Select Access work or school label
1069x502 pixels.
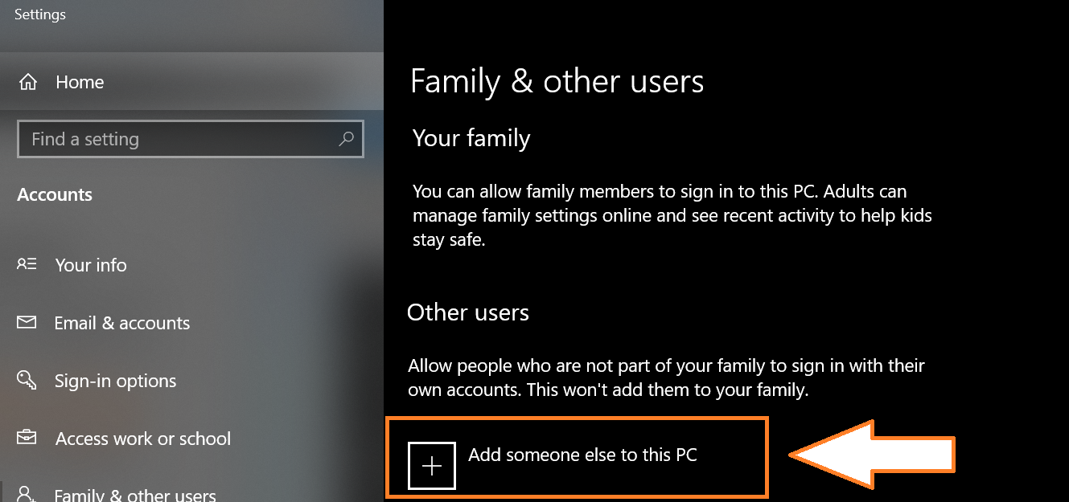pyautogui.click(x=143, y=439)
